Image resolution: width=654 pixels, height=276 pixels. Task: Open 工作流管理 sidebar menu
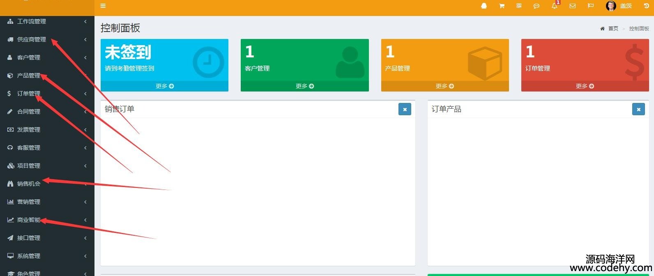click(47, 21)
